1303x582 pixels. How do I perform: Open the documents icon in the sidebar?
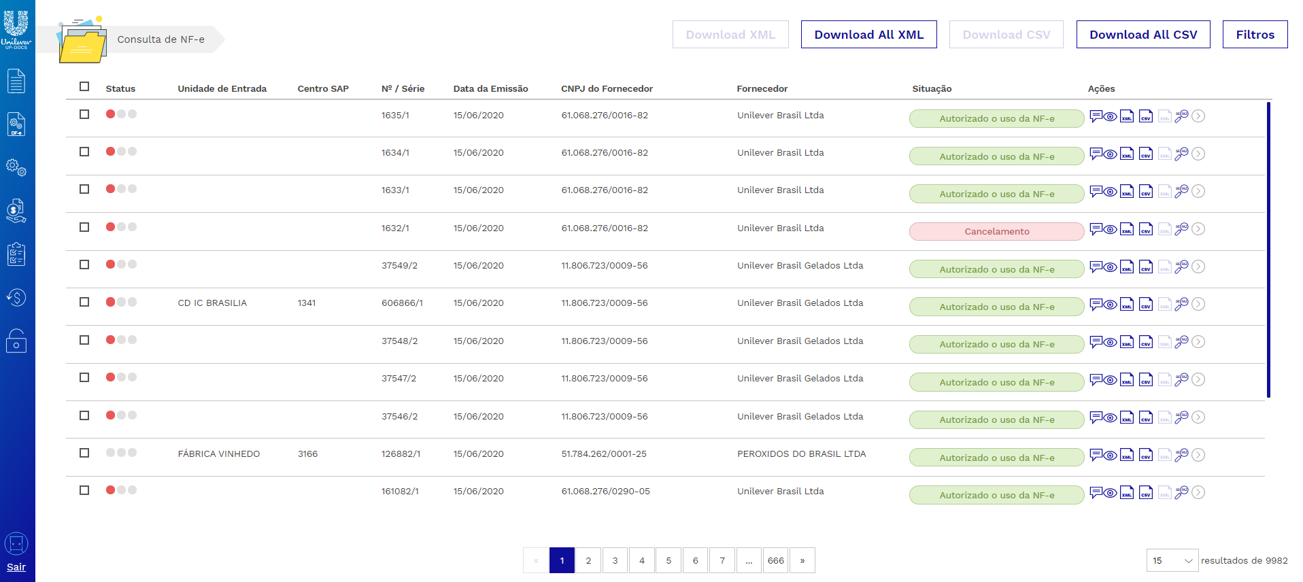(16, 81)
